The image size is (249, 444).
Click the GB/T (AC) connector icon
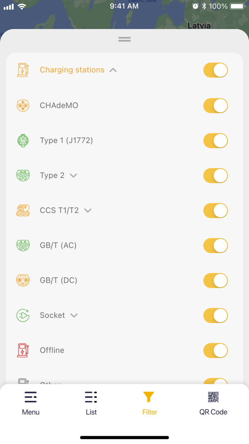[23, 245]
